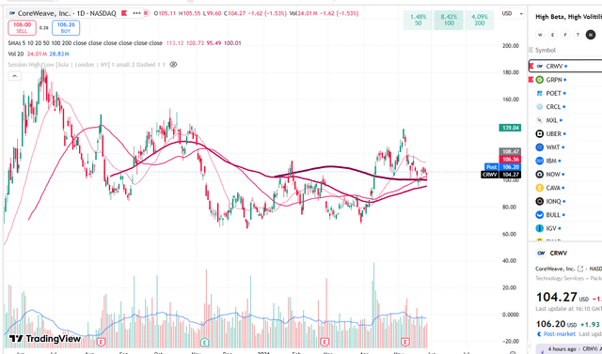Select the W watchlist circle

coord(540,35)
